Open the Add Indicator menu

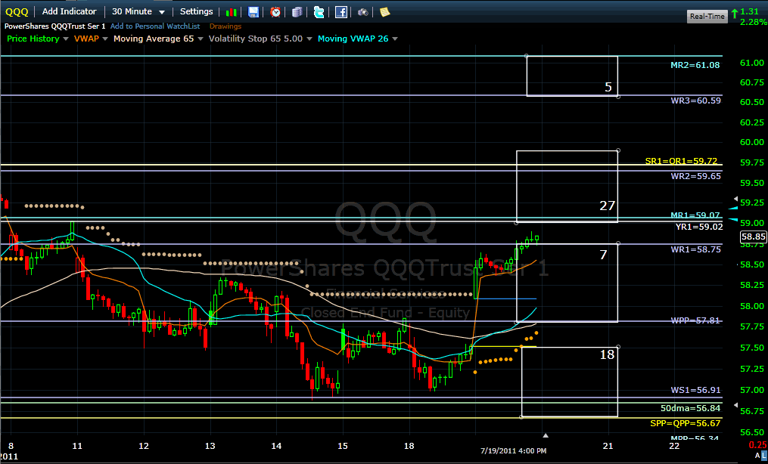(69, 11)
